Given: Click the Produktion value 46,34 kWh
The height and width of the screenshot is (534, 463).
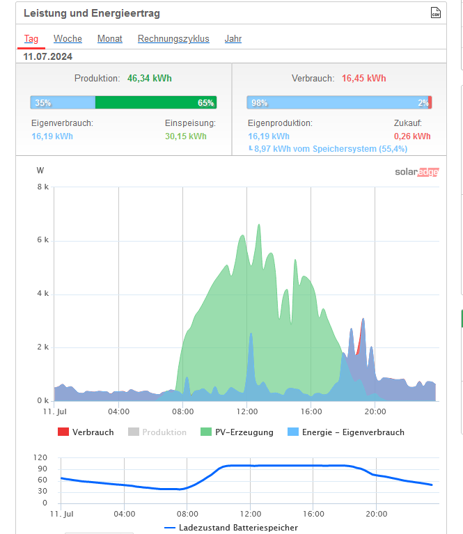Looking at the screenshot, I should point(149,79).
